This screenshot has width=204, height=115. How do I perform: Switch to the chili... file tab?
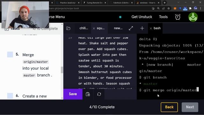click(84, 28)
